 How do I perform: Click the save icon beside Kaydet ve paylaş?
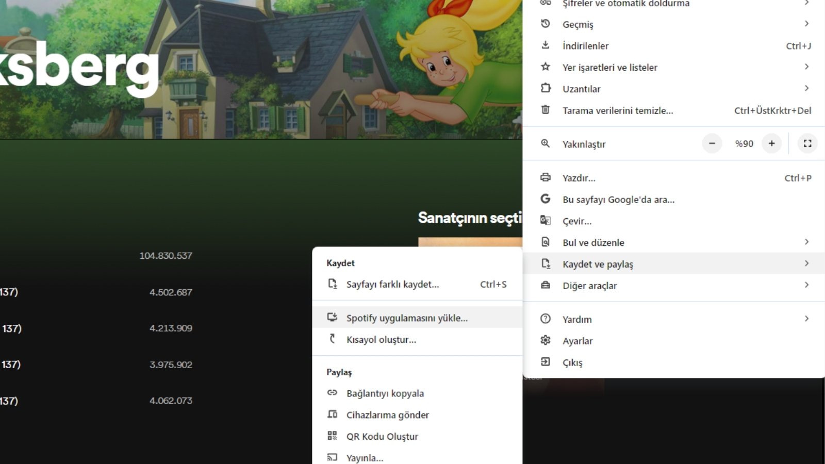[x=545, y=263]
